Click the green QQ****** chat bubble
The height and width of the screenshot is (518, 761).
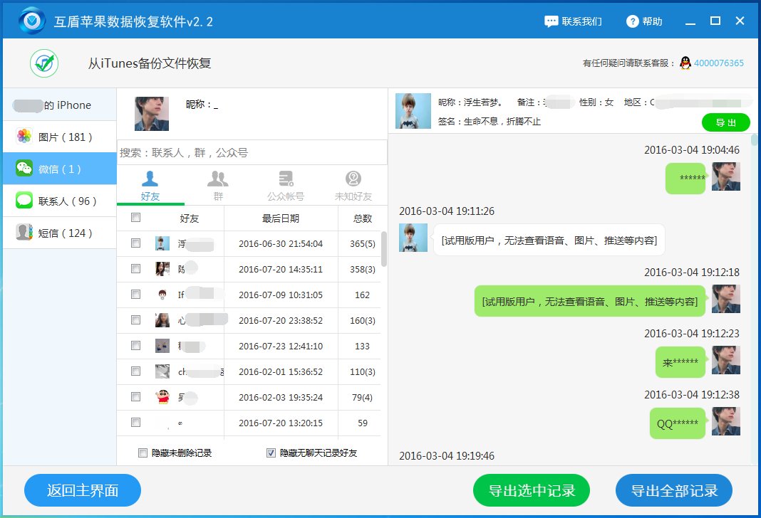[678, 423]
